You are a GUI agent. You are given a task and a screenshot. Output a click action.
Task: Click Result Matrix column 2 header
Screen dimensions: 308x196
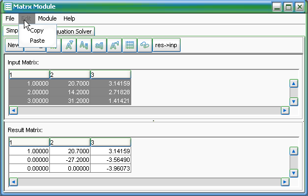(x=70, y=142)
